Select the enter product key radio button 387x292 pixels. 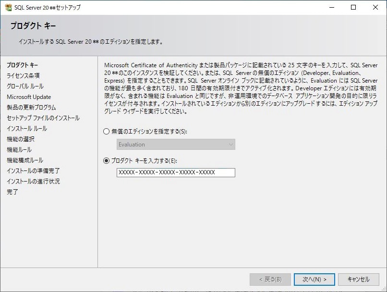(x=107, y=161)
